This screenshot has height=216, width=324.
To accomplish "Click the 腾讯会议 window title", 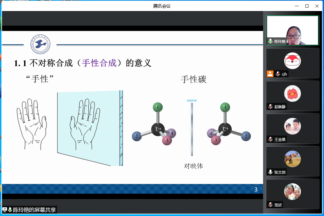I will click(x=162, y=6).
